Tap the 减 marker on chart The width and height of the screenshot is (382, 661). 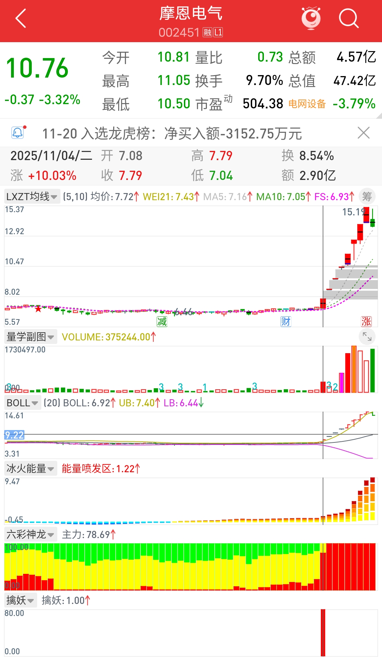point(162,322)
